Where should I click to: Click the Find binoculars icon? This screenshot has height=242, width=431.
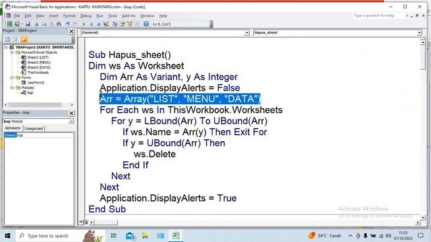tap(59, 24)
